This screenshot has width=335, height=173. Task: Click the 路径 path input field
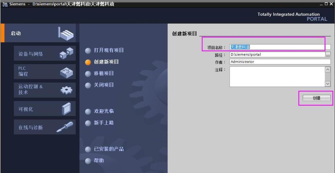click(x=277, y=55)
